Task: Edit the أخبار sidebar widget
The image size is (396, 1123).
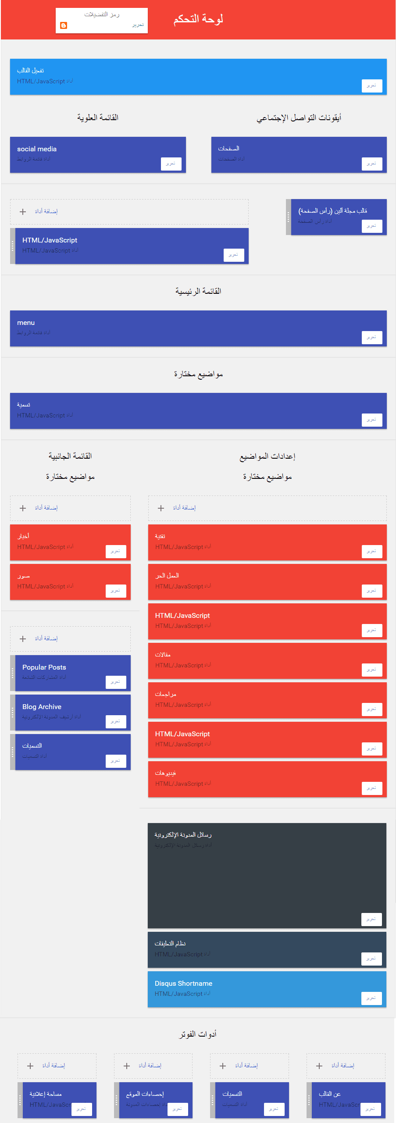Action: point(115,551)
